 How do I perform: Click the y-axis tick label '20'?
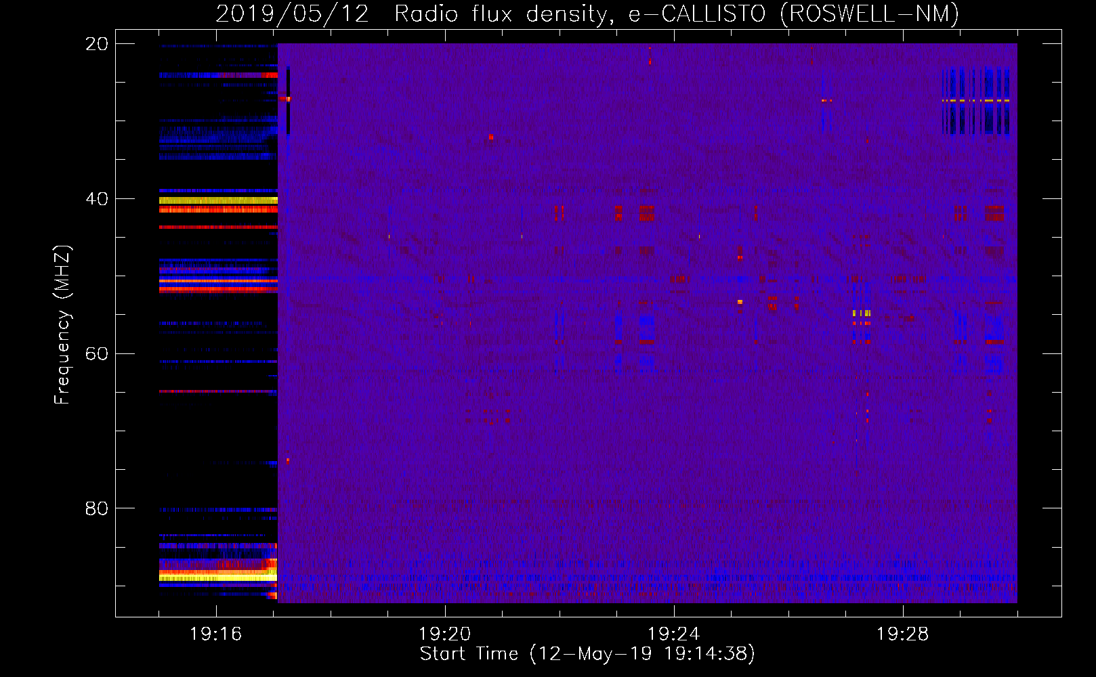(97, 44)
